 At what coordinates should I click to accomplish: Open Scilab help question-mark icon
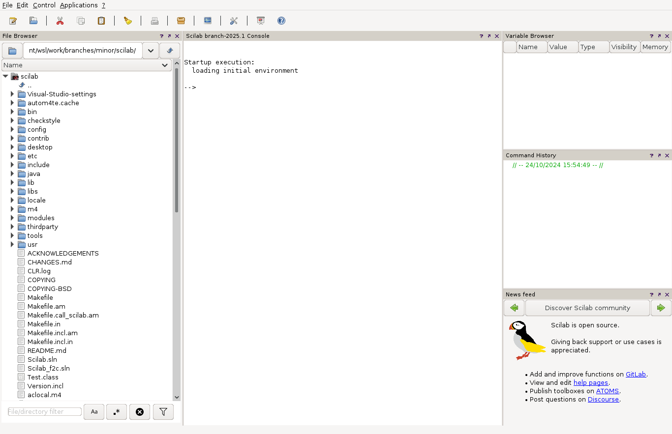pyautogui.click(x=281, y=21)
